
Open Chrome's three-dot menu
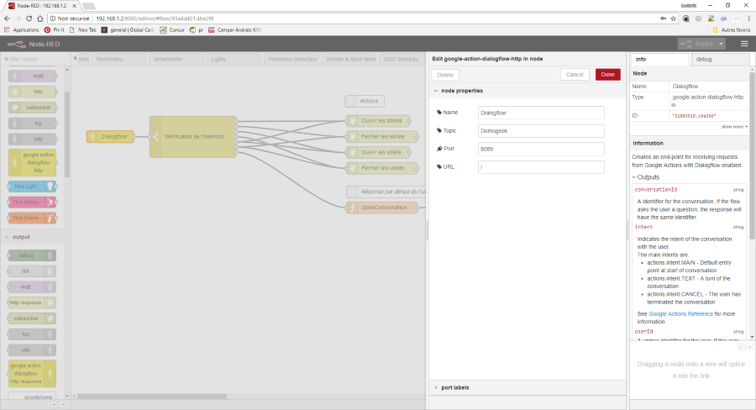pos(748,18)
